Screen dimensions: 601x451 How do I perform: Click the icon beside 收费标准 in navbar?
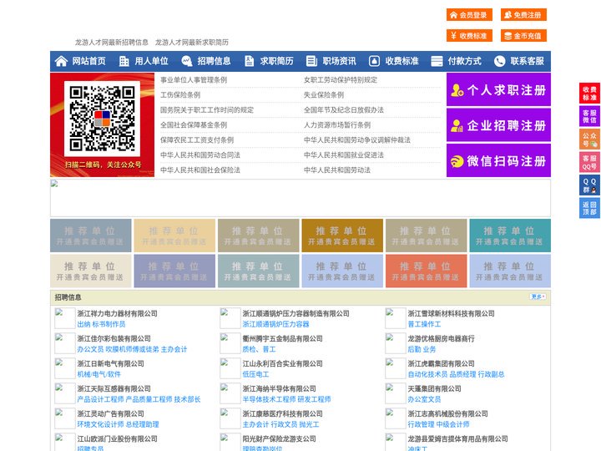coord(374,61)
